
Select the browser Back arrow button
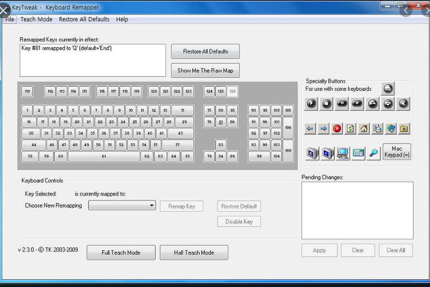click(x=310, y=128)
